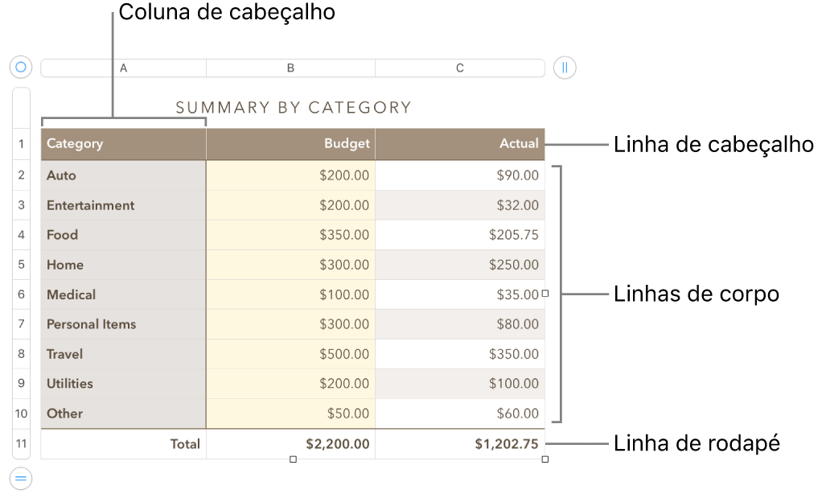Select the entire table with the circle icon
The height and width of the screenshot is (494, 826).
click(20, 67)
